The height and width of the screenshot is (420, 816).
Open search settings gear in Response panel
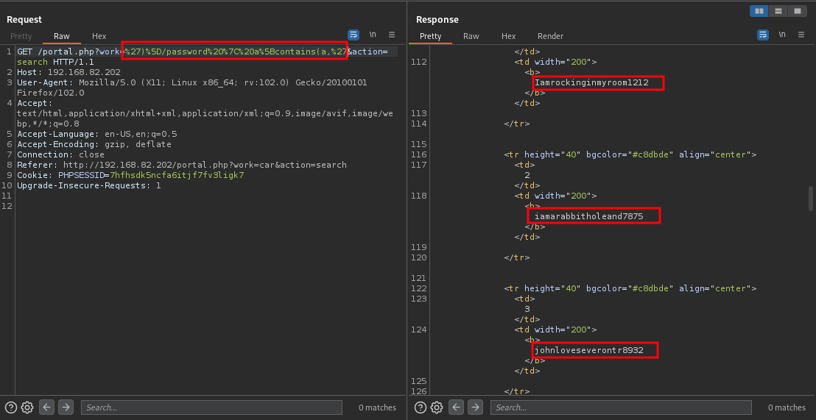(x=437, y=407)
